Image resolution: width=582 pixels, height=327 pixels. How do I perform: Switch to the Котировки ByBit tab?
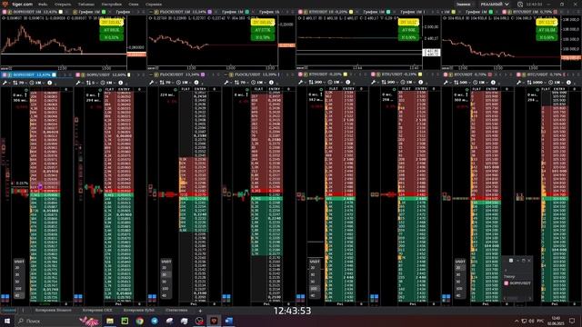138,311
